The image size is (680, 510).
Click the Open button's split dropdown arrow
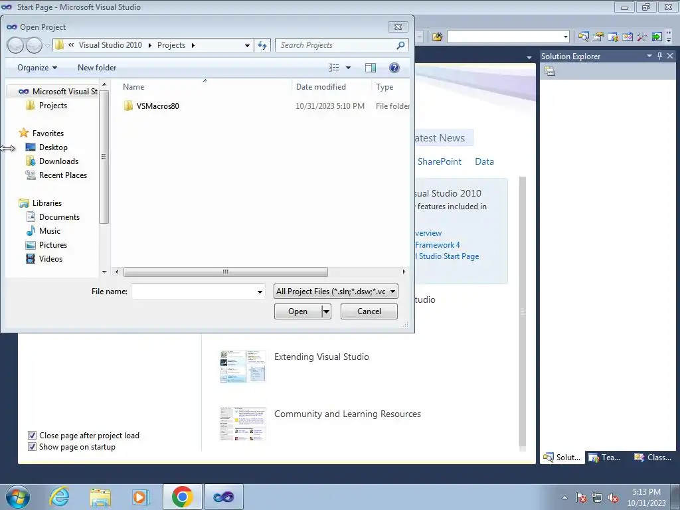pos(326,311)
